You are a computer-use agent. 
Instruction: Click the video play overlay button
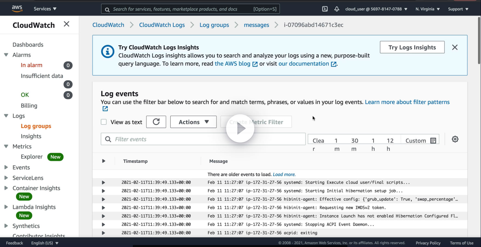tap(240, 128)
